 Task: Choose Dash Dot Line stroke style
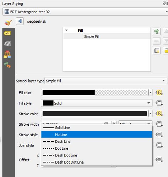[x=97, y=155]
